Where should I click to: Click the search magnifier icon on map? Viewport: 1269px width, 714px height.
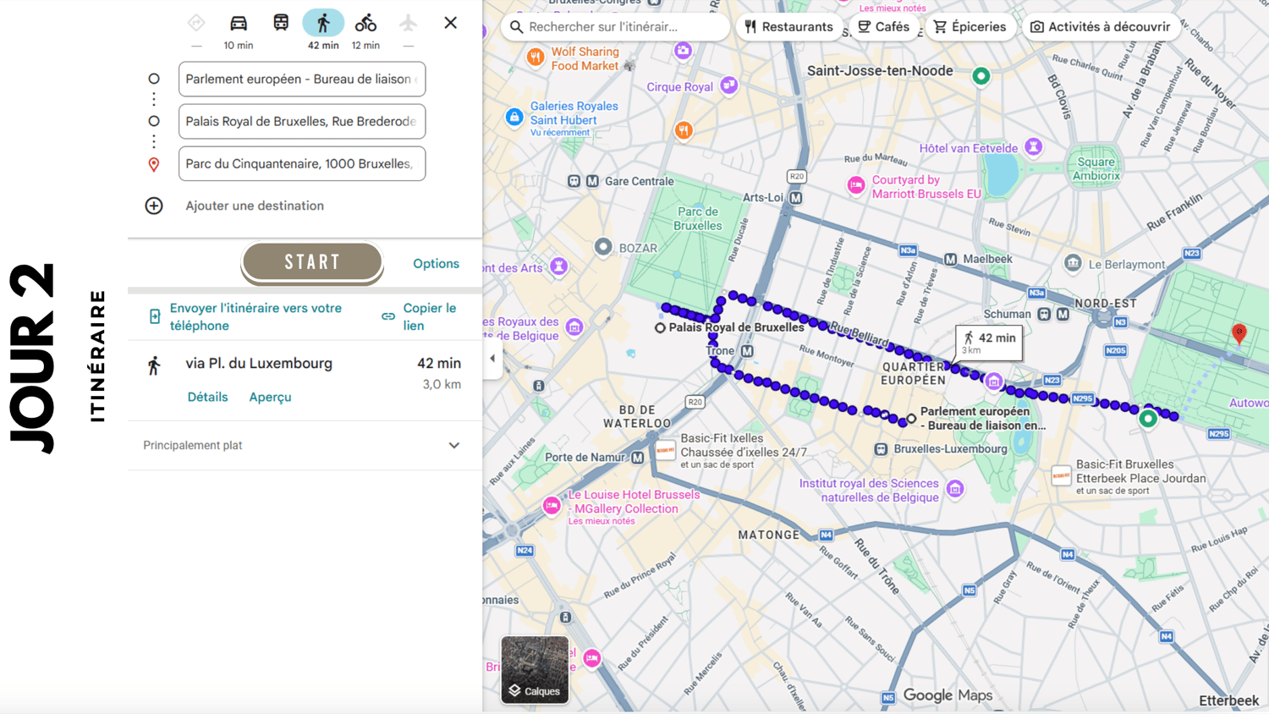pyautogui.click(x=517, y=27)
